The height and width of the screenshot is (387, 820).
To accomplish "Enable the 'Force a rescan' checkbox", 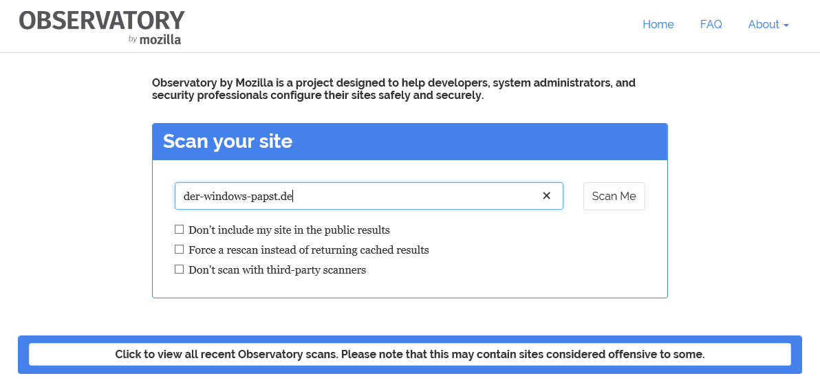I will click(x=180, y=250).
